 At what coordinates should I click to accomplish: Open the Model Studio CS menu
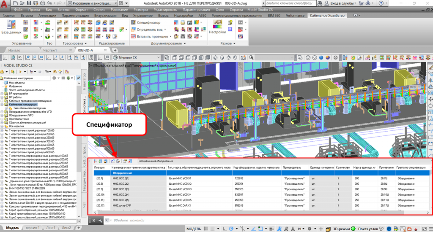pos(260,10)
